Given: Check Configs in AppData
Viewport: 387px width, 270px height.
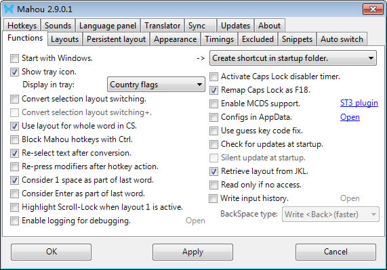Looking at the screenshot, I should [213, 117].
